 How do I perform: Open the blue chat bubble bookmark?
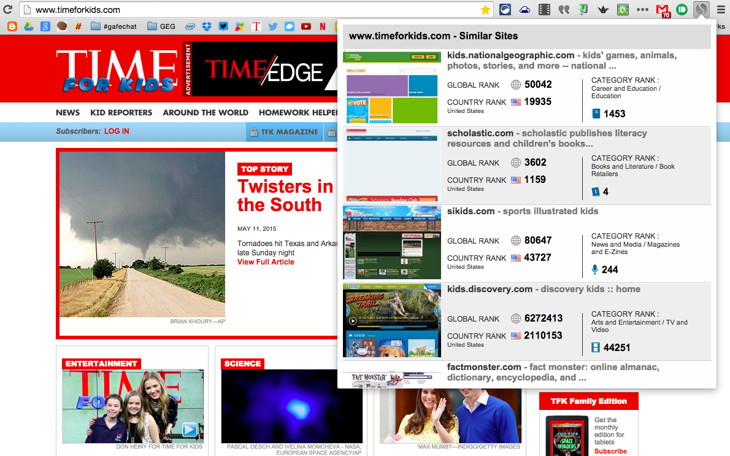coord(290,26)
